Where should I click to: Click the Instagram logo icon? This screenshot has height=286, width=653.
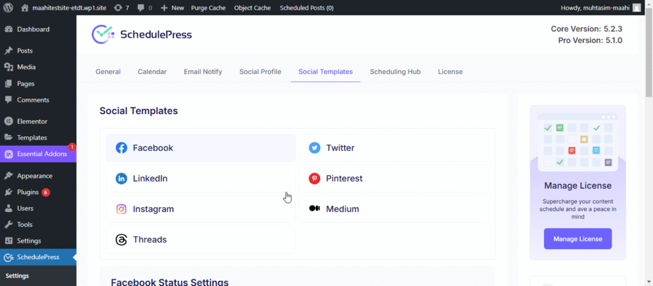pos(121,209)
